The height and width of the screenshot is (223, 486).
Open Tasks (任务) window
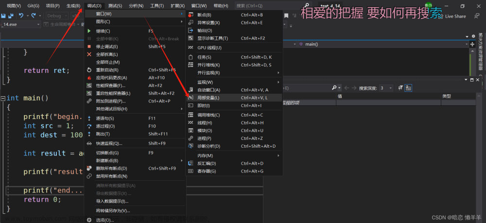click(234, 57)
